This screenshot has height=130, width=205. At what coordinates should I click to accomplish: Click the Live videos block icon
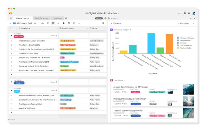coord(111,80)
